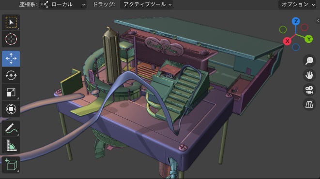Expand the sidebar with the edge arrow
Viewport: 320px width, 179px height.
tap(318, 21)
